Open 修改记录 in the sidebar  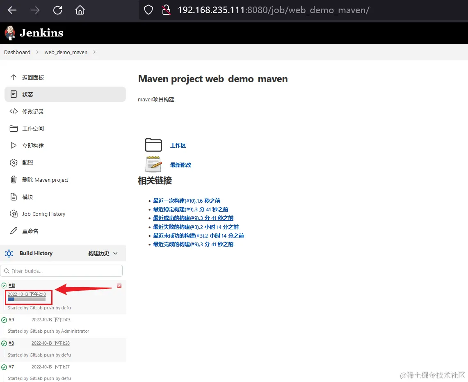pyautogui.click(x=33, y=112)
